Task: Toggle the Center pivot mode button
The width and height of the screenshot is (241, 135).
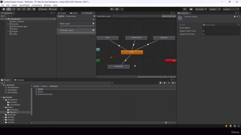Action: click(43, 9)
